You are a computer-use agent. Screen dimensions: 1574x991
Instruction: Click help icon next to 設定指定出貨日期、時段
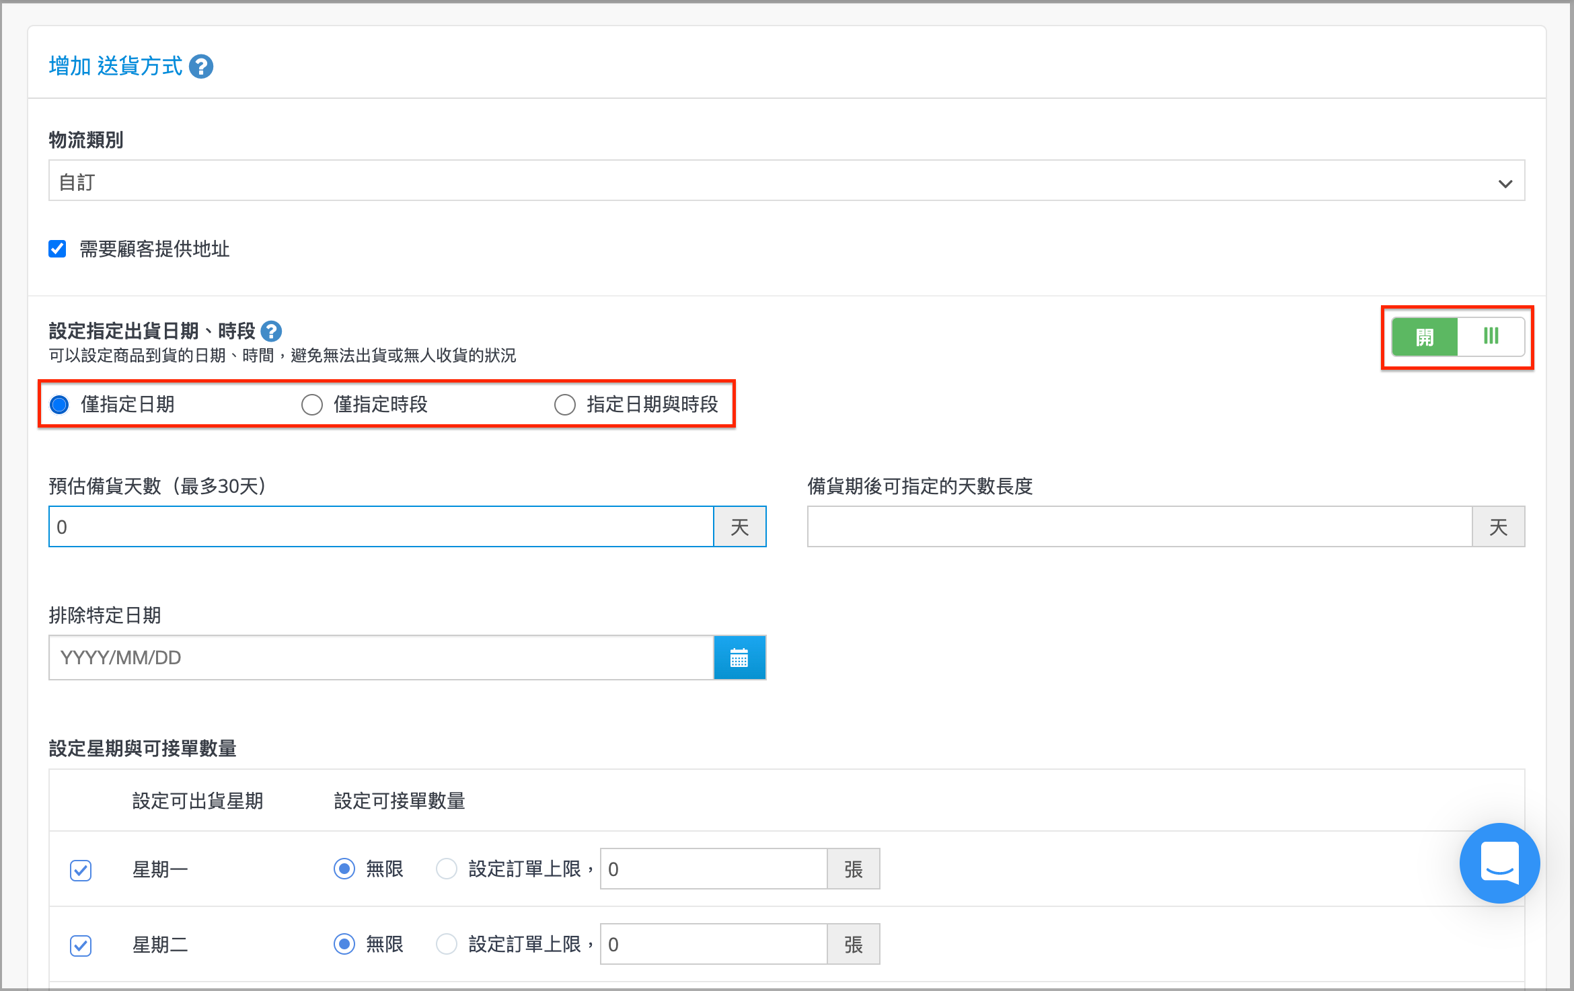click(271, 331)
